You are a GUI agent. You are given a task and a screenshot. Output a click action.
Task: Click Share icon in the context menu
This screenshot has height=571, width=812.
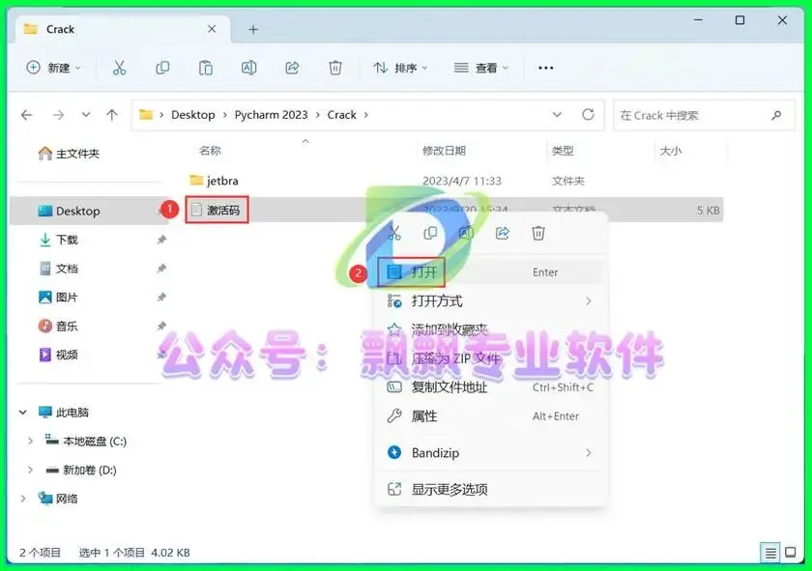tap(503, 233)
